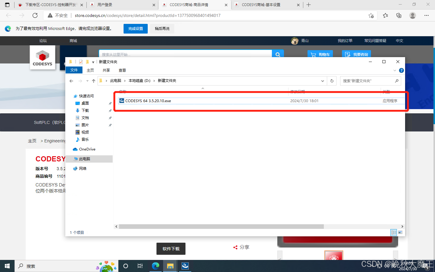
Task: Expand the Explorer ribbon chevron
Action: point(395,70)
